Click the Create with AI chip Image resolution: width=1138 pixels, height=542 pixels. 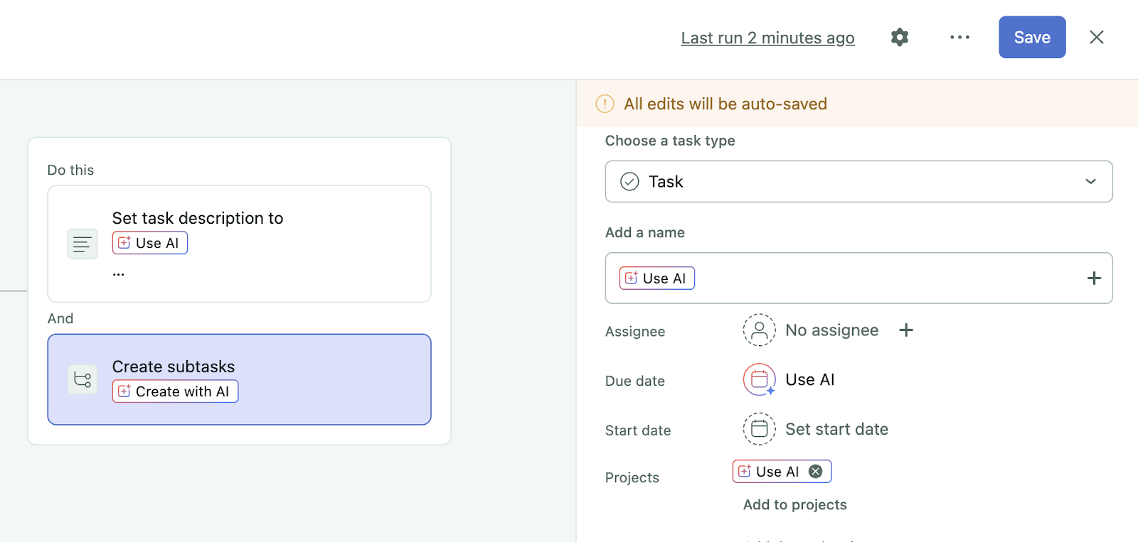(175, 391)
